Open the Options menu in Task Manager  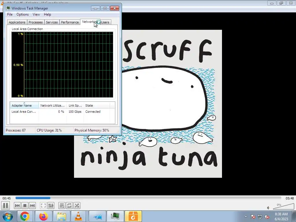pyautogui.click(x=23, y=14)
